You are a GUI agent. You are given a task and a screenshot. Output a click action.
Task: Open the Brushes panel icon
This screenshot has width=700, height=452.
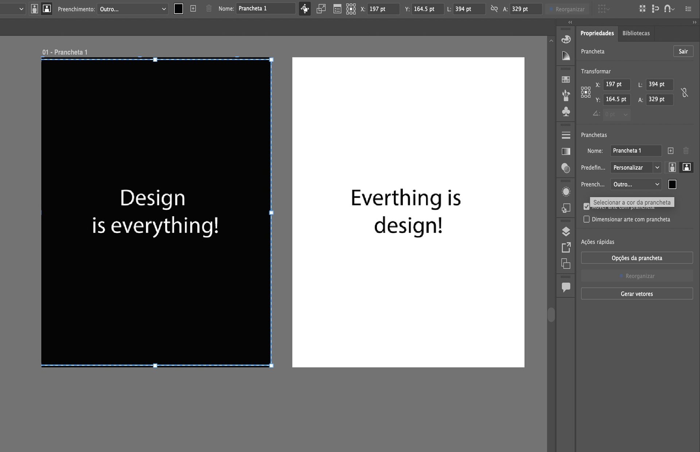tap(566, 96)
